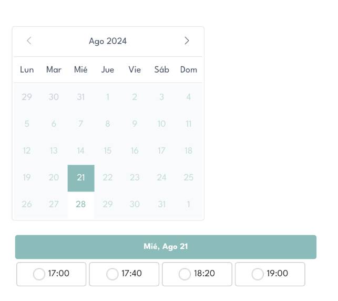Select the 19:00 time slot radio
The width and height of the screenshot is (338, 301).
click(258, 274)
